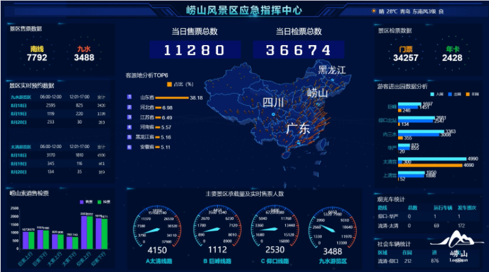Toggle the orange 占比 (%) legend
489x272 pixels.
[x=169, y=84]
